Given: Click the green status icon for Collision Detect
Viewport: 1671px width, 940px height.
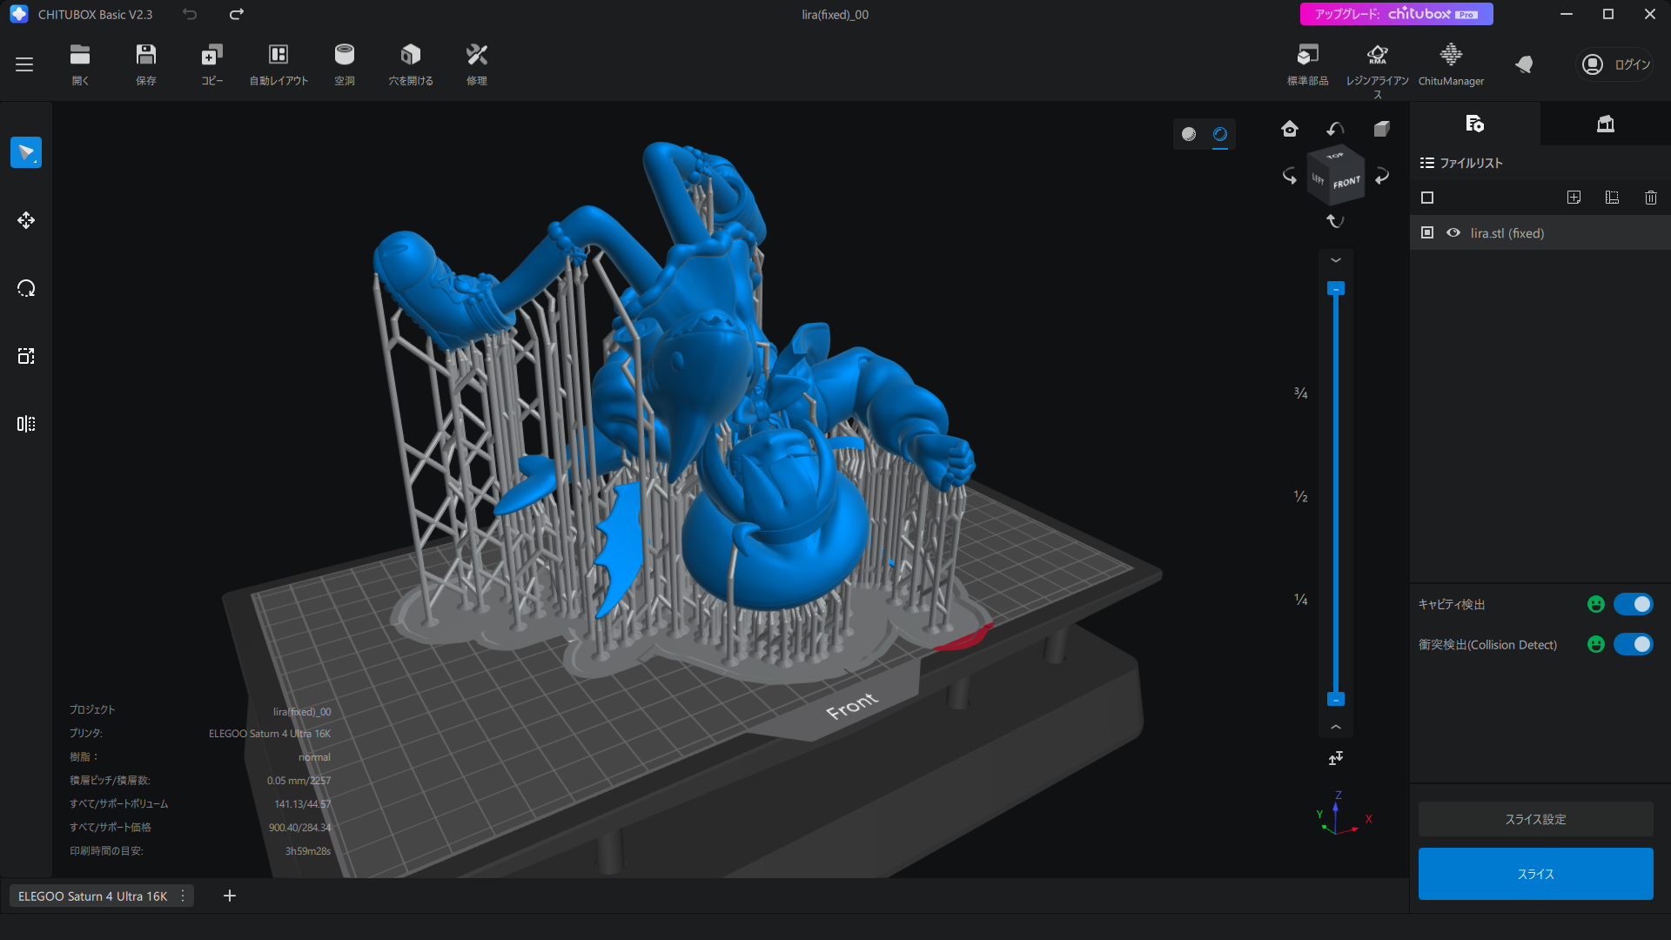Looking at the screenshot, I should click(1596, 644).
